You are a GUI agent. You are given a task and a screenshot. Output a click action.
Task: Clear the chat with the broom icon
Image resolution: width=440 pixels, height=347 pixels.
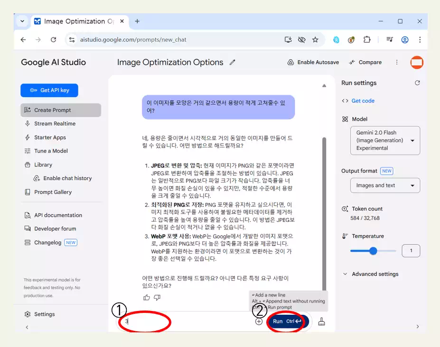click(x=321, y=321)
